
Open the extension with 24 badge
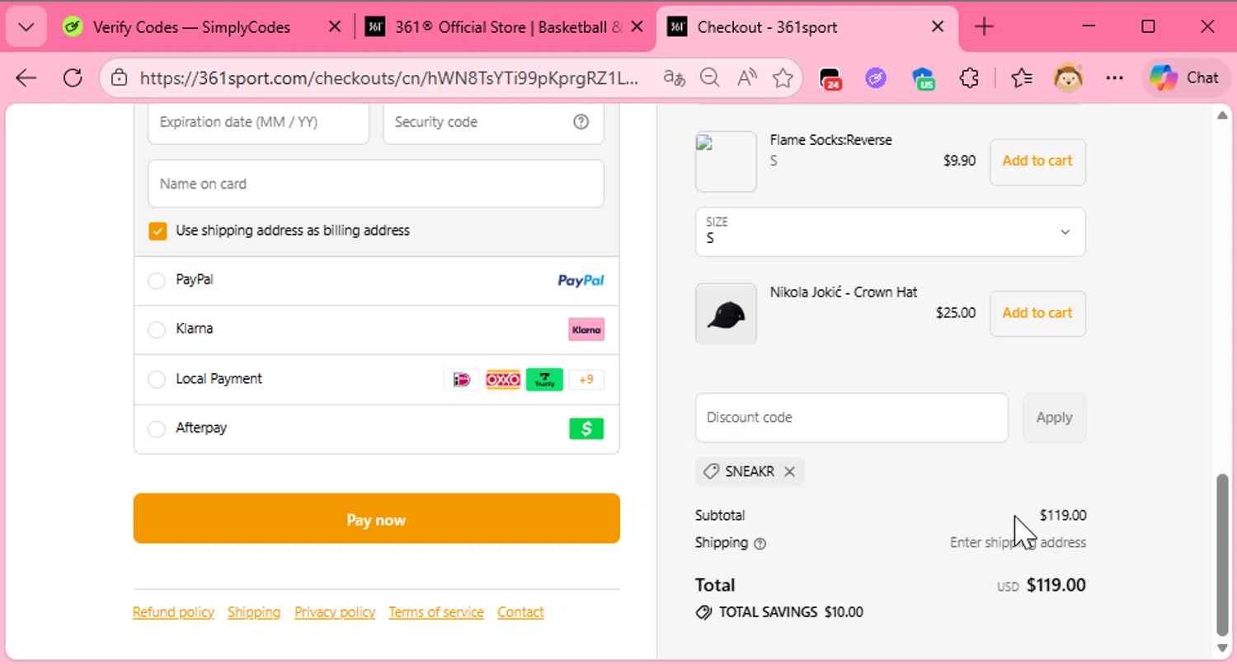tap(830, 78)
